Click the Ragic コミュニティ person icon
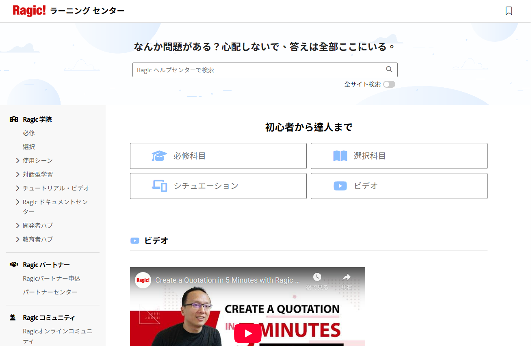The height and width of the screenshot is (346, 531). pyautogui.click(x=13, y=318)
